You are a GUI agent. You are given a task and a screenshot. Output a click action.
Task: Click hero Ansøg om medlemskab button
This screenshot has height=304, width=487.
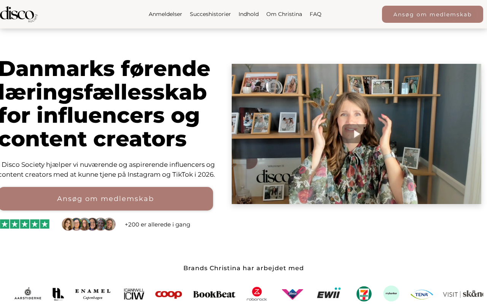click(105, 199)
